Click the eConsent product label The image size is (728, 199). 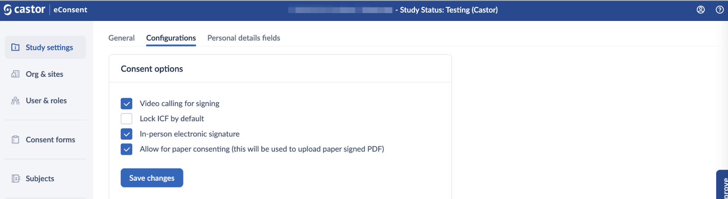tap(70, 10)
